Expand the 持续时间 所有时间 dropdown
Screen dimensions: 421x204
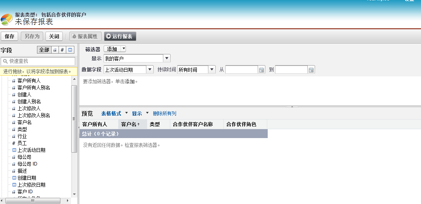click(x=211, y=70)
